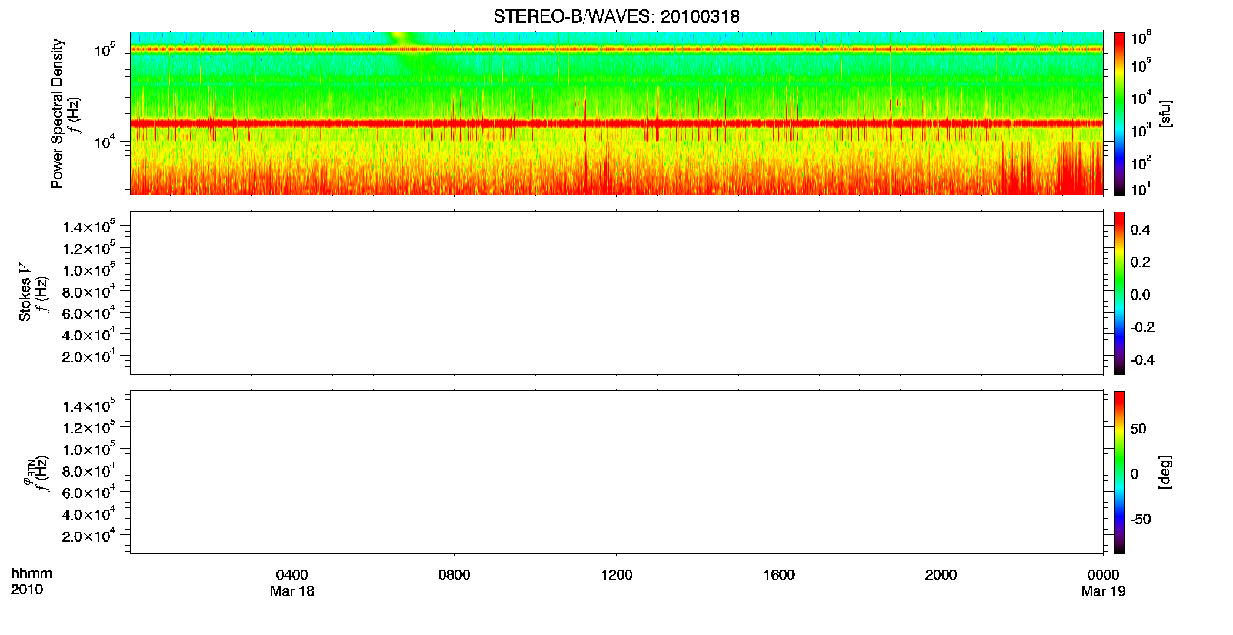Click the 1600 time axis label
The width and height of the screenshot is (1233, 635).
pyautogui.click(x=779, y=575)
